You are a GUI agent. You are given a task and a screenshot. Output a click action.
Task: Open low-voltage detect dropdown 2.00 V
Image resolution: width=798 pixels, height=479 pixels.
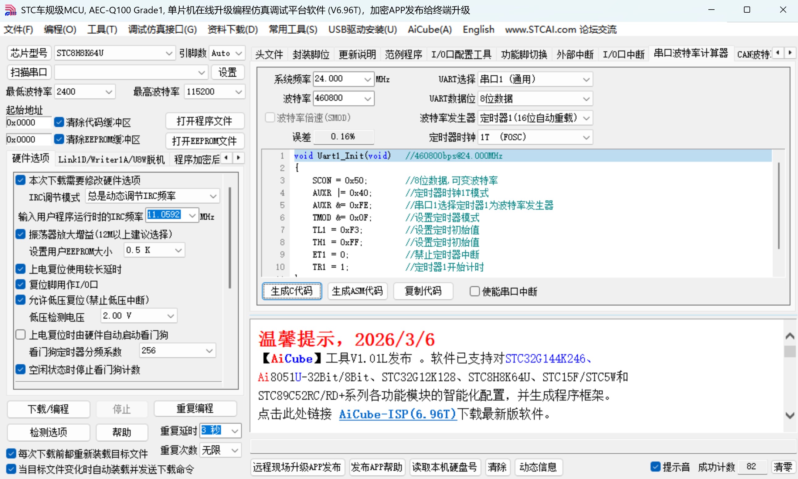[139, 316]
